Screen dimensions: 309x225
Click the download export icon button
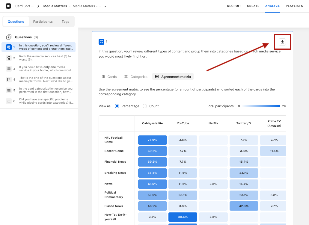[x=282, y=42]
